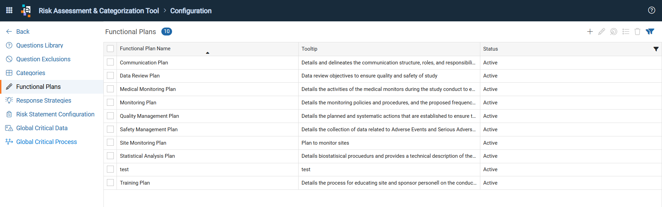Toggle the blue filter funnel icon

(x=650, y=32)
